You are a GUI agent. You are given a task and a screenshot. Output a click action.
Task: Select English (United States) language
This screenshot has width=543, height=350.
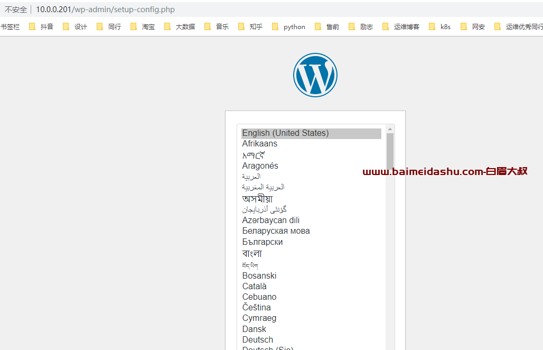(311, 133)
